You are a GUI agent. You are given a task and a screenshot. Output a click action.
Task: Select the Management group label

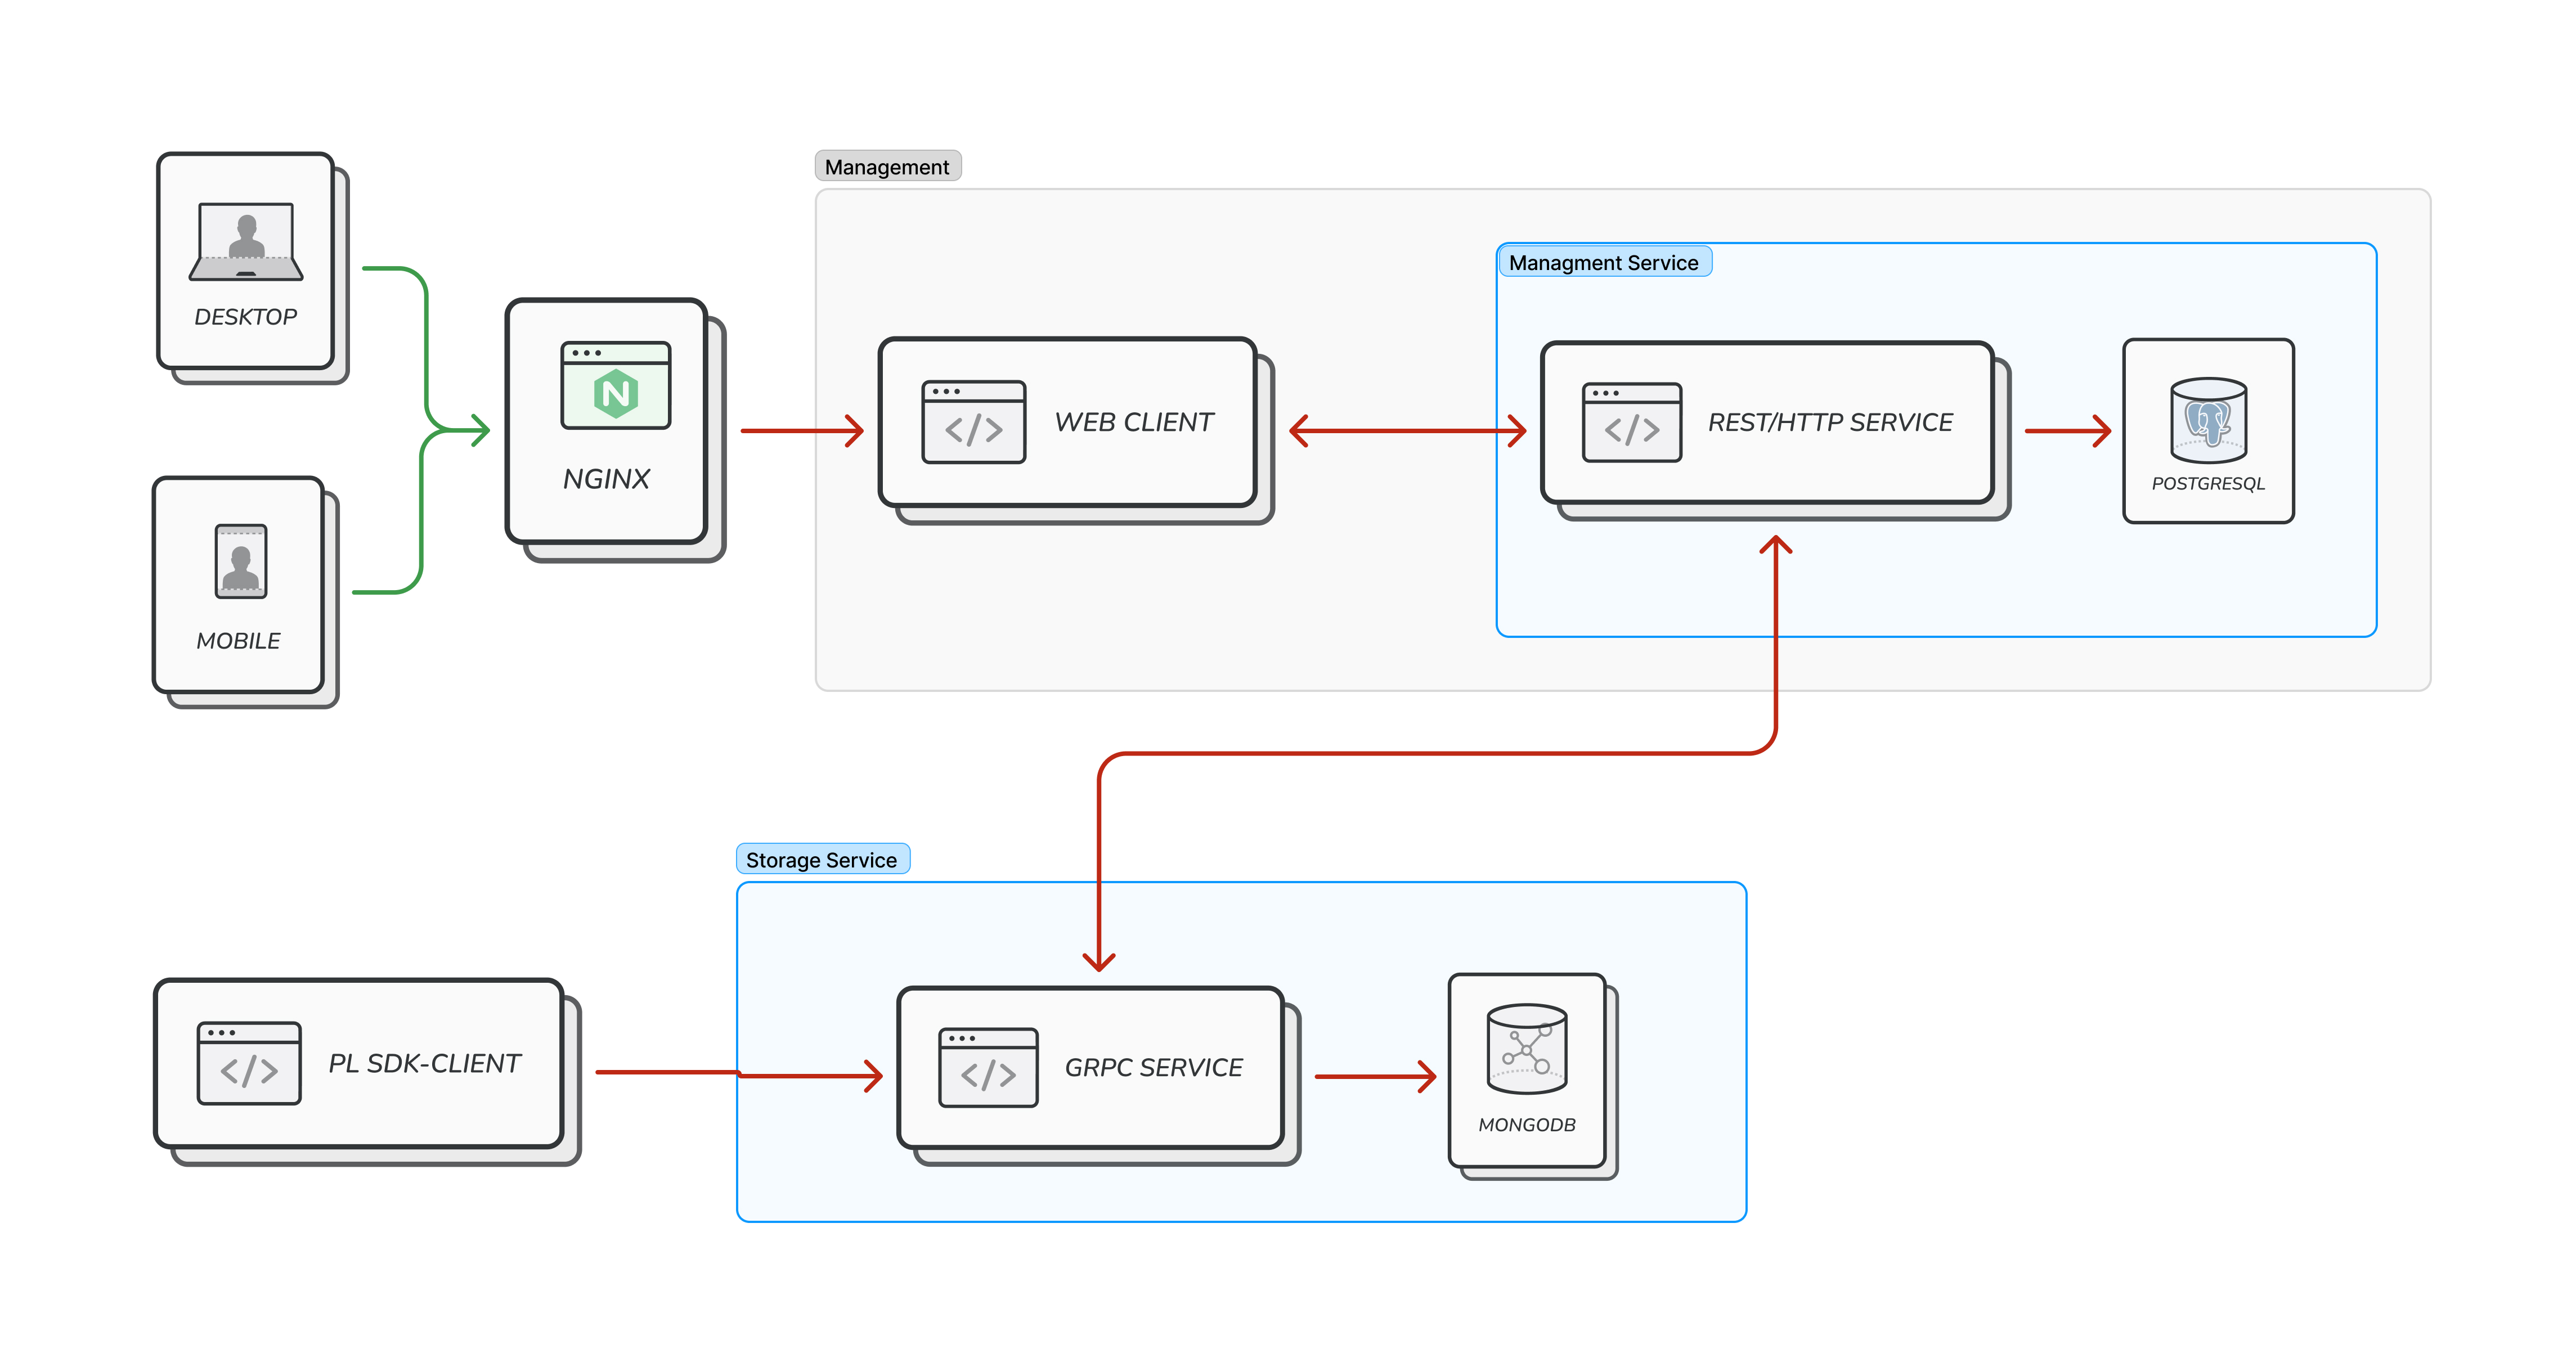point(887,167)
